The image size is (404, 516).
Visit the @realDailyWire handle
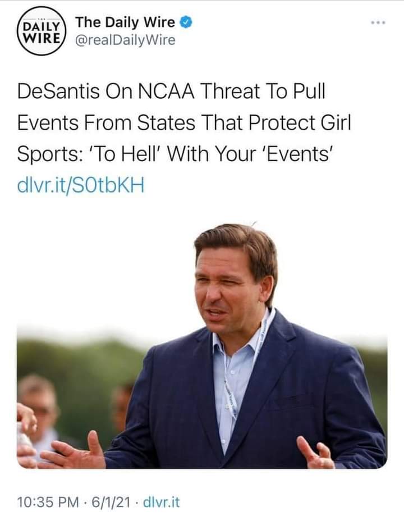coord(125,40)
